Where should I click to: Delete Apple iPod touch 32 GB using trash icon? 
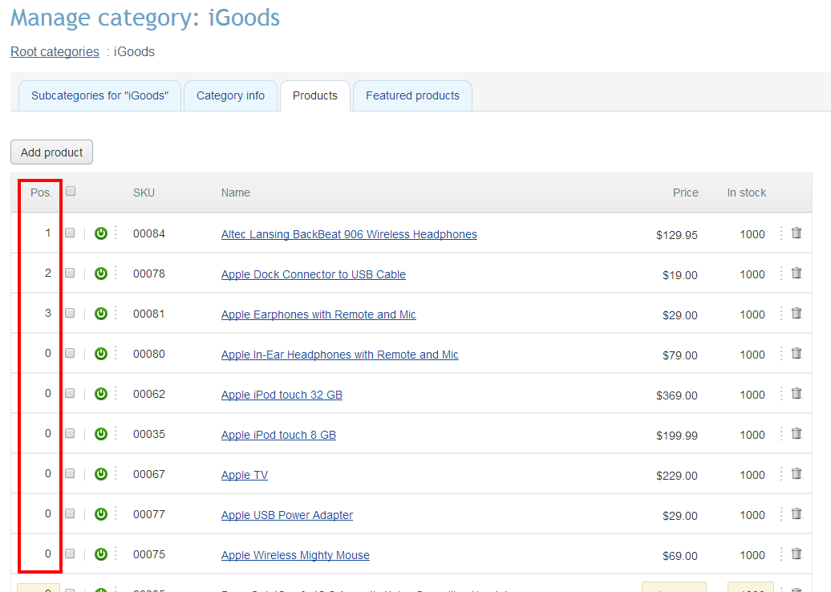[x=797, y=394]
